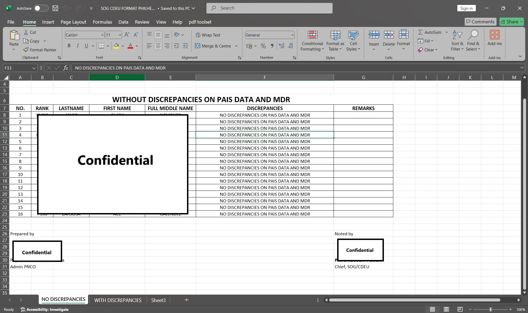Click in the Search box
The height and width of the screenshot is (313, 528).
[x=269, y=8]
